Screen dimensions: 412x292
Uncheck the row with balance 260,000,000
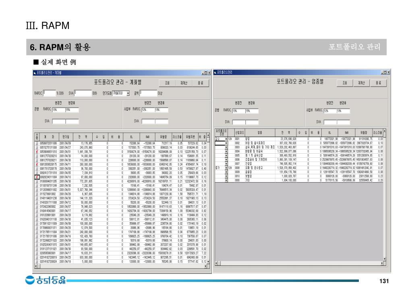tap(37, 165)
